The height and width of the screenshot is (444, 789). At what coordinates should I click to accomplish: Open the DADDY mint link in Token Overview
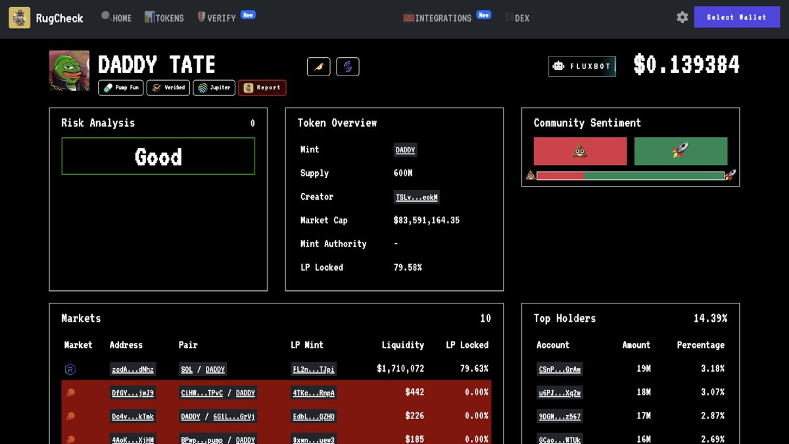tap(405, 150)
